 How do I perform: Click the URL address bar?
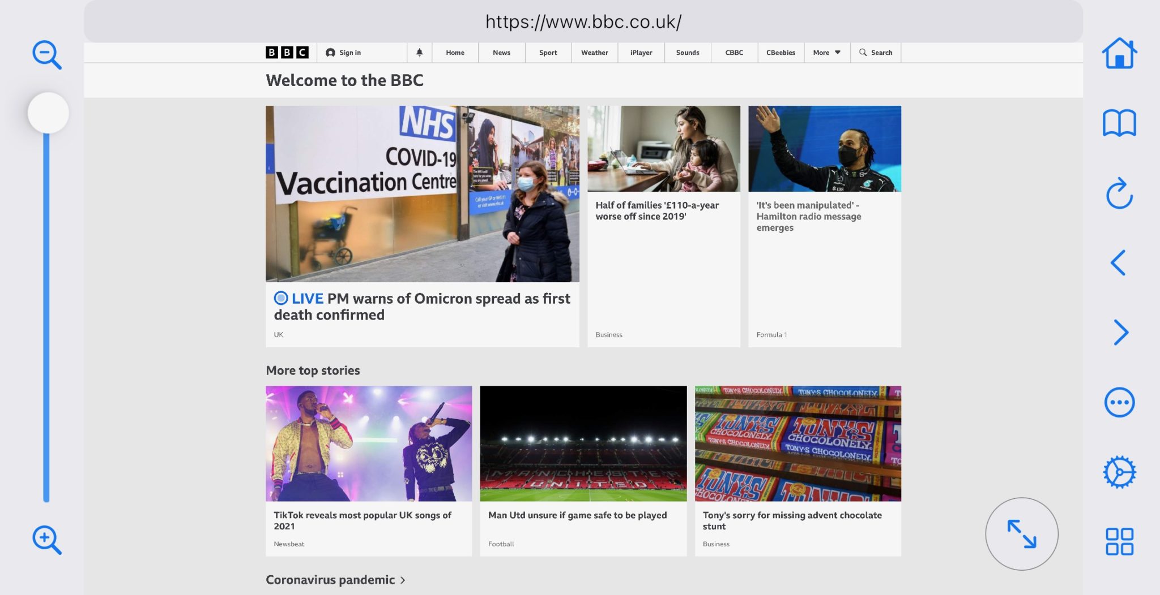coord(583,22)
